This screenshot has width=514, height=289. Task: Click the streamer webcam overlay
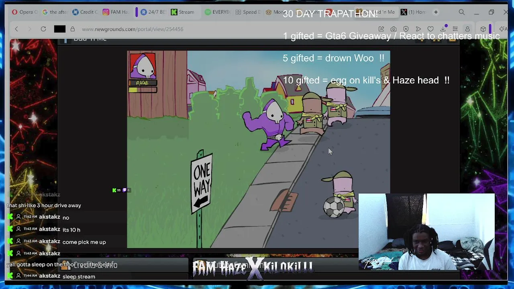(426, 232)
